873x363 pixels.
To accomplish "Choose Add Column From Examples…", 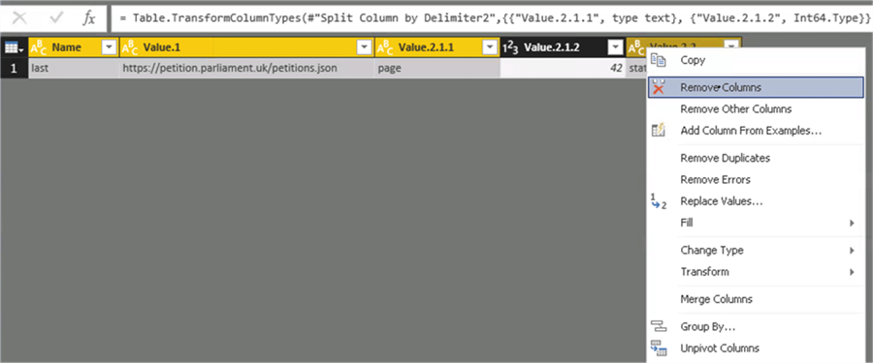I will coord(756,131).
